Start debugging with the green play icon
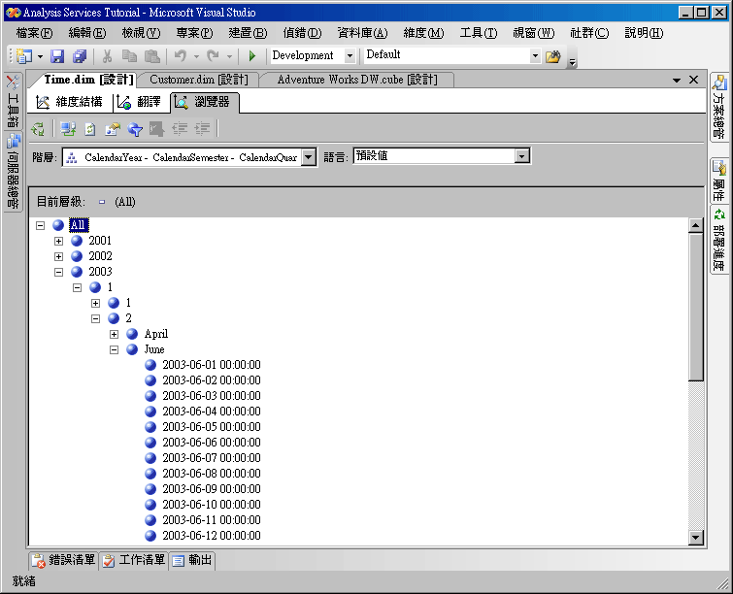The image size is (733, 594). [252, 56]
